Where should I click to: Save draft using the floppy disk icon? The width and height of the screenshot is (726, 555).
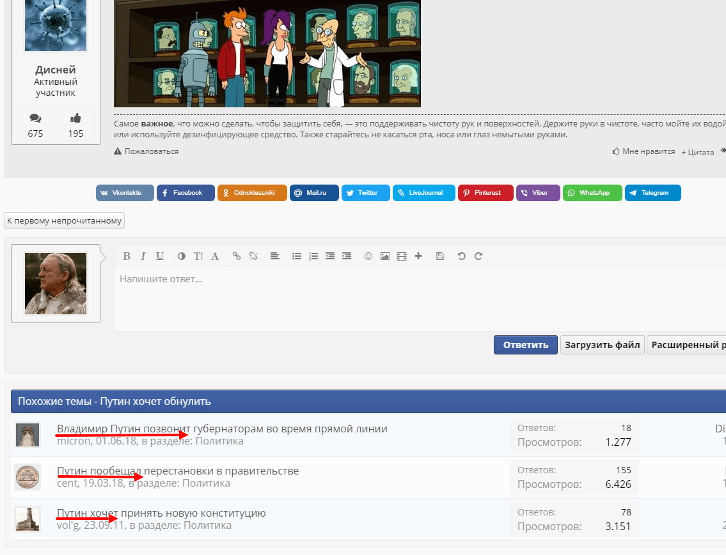(x=440, y=256)
